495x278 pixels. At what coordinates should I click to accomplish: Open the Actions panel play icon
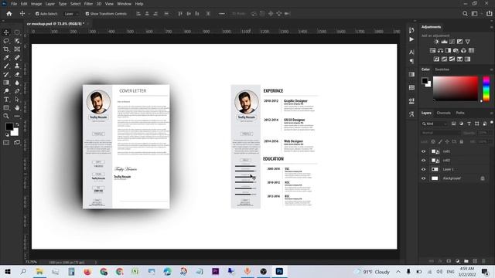click(411, 39)
